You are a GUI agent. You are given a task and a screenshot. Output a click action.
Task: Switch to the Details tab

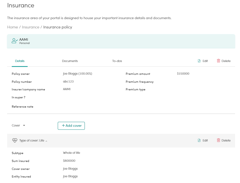(20, 61)
